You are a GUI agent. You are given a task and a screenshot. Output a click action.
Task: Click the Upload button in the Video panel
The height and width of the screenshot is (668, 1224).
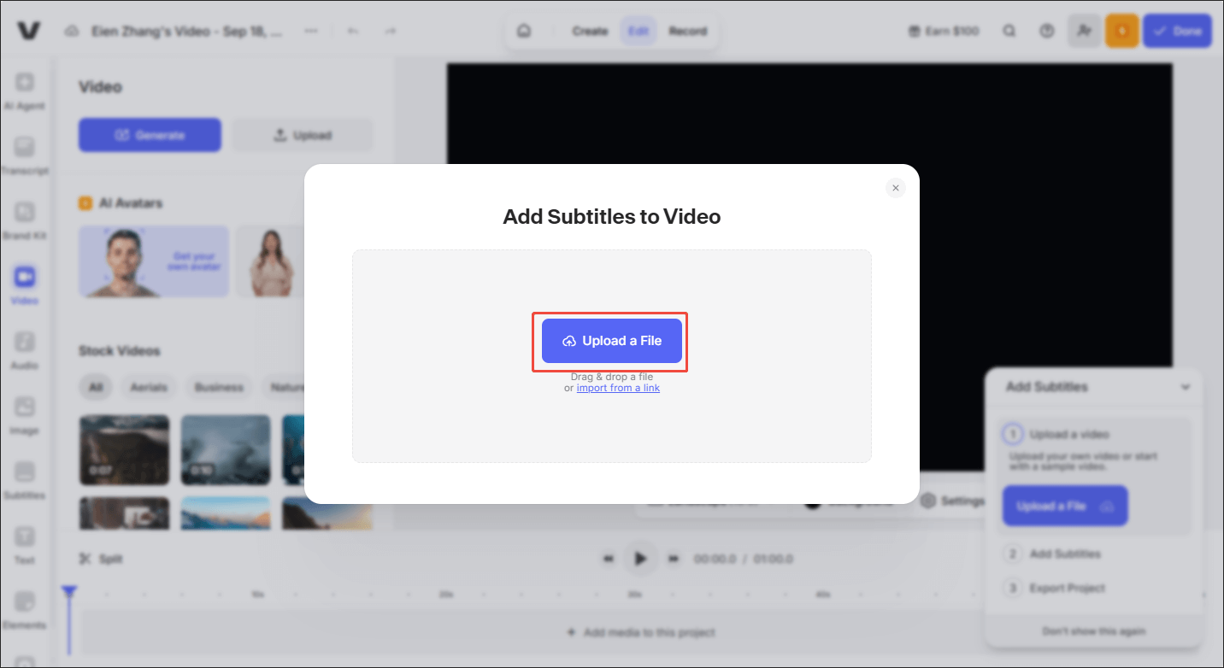click(303, 135)
